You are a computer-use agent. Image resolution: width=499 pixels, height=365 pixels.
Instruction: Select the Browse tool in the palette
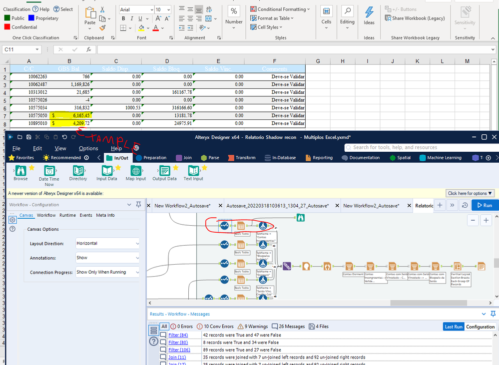20,171
